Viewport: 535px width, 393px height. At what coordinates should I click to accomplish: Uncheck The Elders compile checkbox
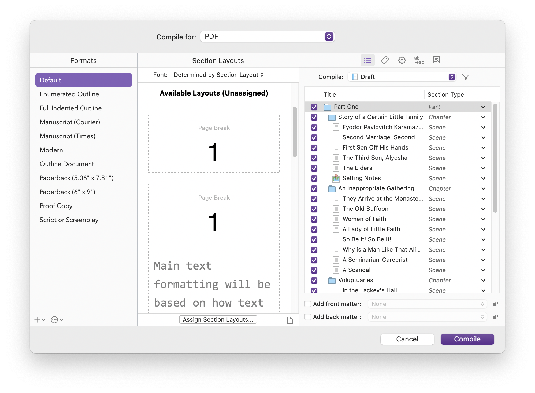[x=314, y=168]
